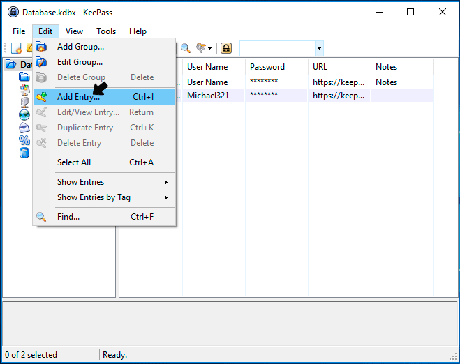Click the Delete Group icon in menu
The width and height of the screenshot is (460, 364).
[x=41, y=77]
